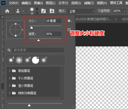Open the brush picker gear settings menu
Screen dimensions: 128x109
coord(70,21)
